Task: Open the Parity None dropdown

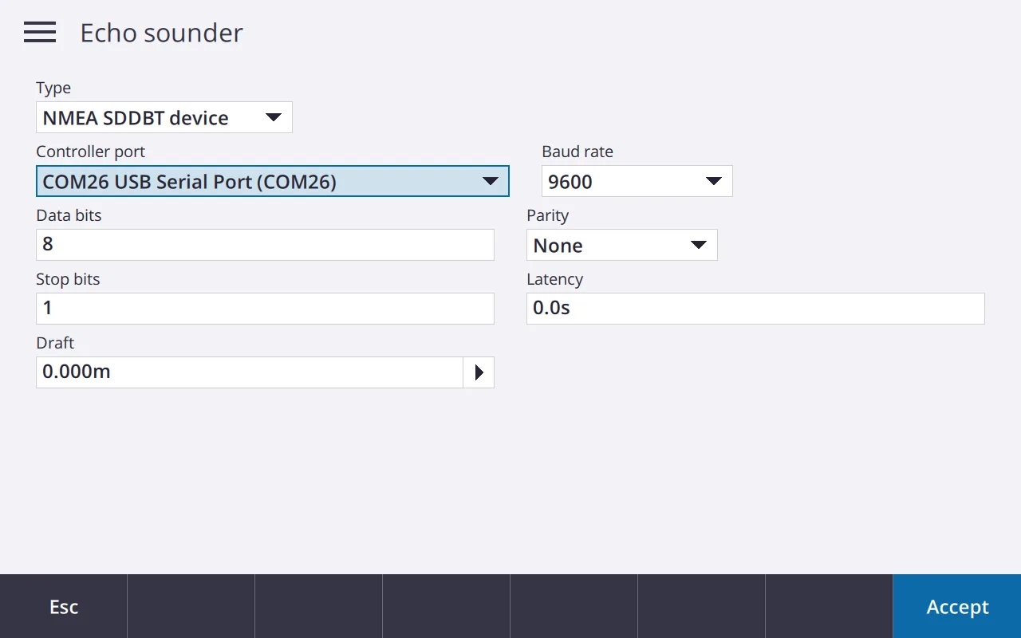Action: tap(622, 245)
